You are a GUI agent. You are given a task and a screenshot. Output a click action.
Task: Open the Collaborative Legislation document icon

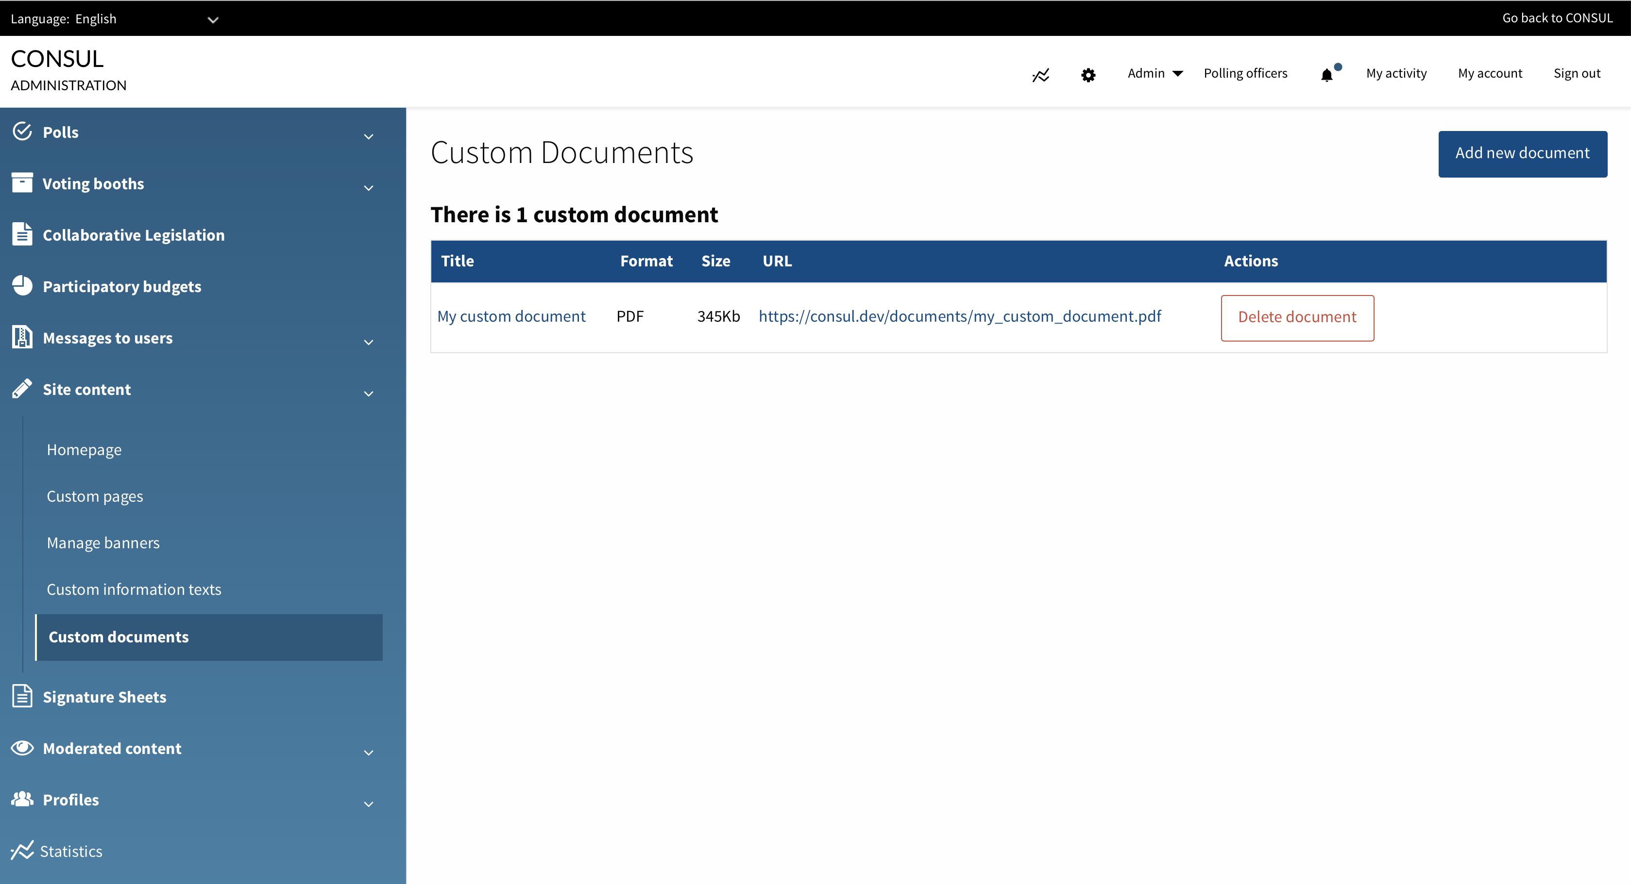[x=23, y=234]
